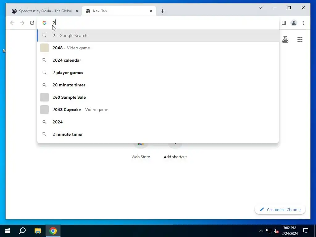Close the New Tab tab

151,11
